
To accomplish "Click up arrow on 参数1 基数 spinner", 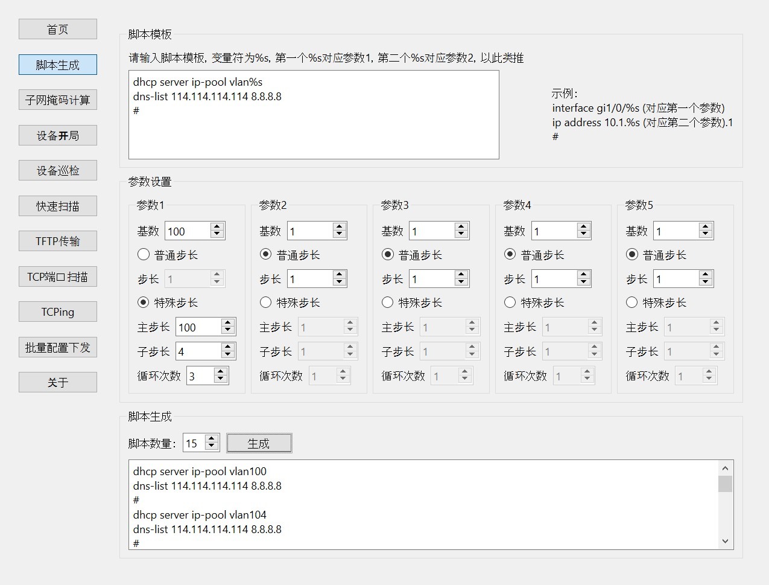I will [x=217, y=227].
